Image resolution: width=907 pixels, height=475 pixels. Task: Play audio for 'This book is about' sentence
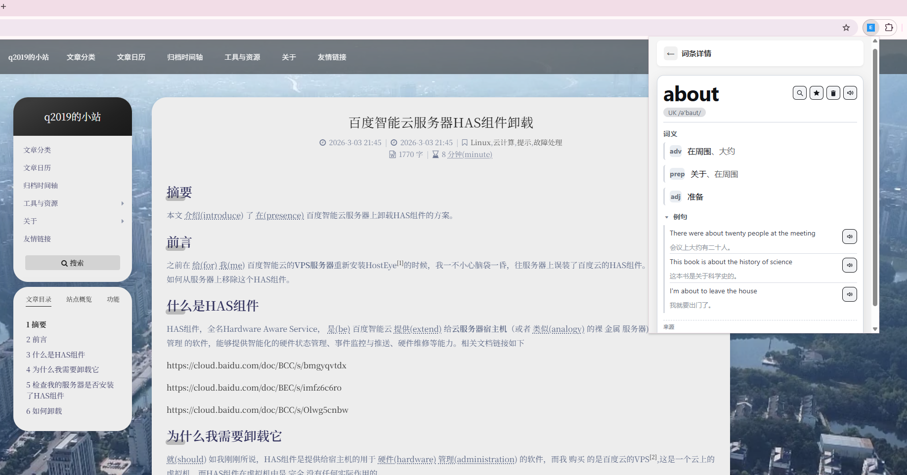pyautogui.click(x=849, y=265)
